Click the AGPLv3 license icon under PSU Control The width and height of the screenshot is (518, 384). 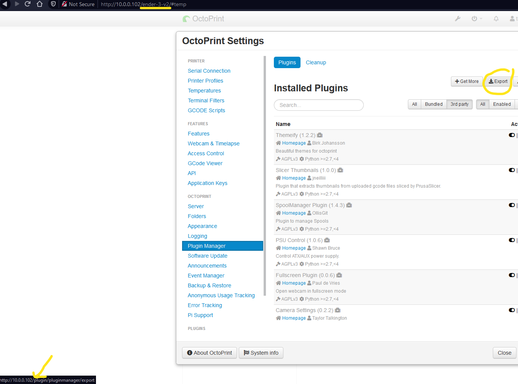point(278,264)
